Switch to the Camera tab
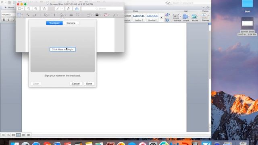The height and width of the screenshot is (145, 258). (71, 23)
